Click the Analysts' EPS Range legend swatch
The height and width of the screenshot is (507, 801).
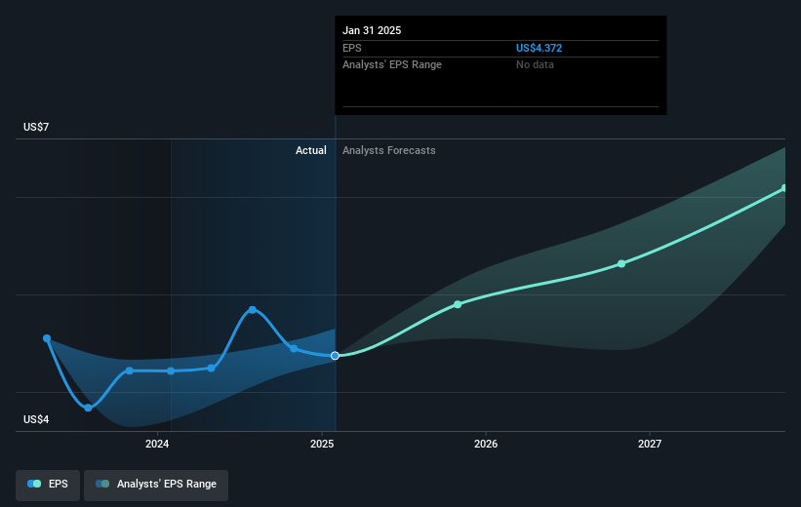102,484
